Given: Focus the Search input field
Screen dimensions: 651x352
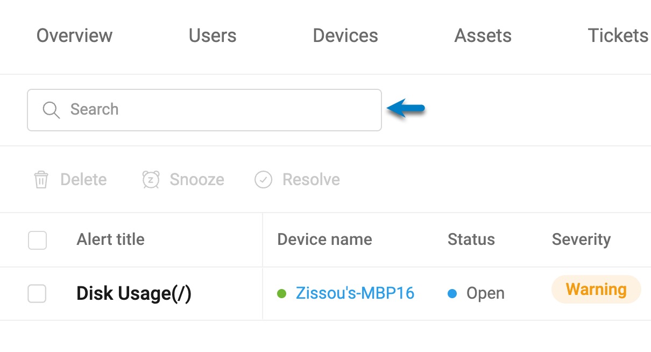Looking at the screenshot, I should 204,110.
